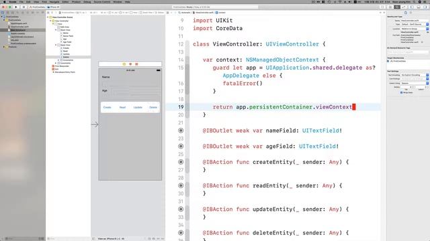Viewport: 430px width, 241px height.
Task: Toggle the Debug area visibility button
Action: coord(419,7)
